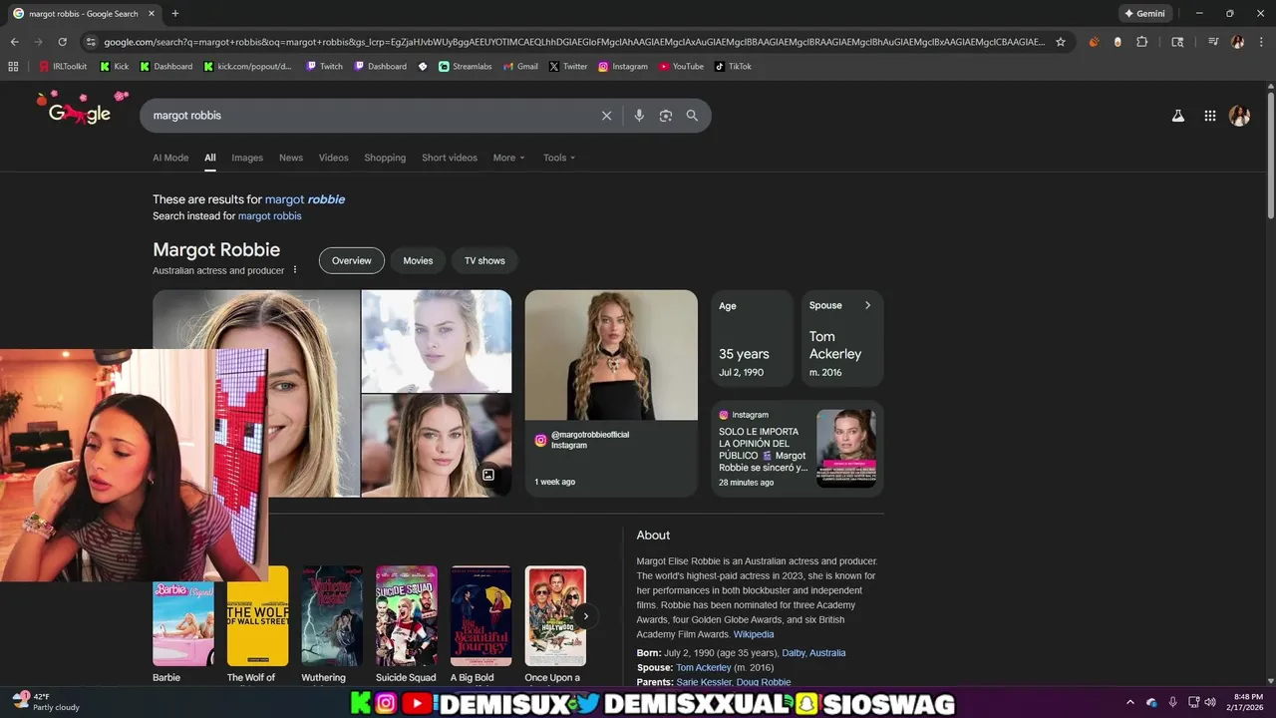1276x718 pixels.
Task: Click the margot robbie corrected spelling link
Action: click(305, 199)
